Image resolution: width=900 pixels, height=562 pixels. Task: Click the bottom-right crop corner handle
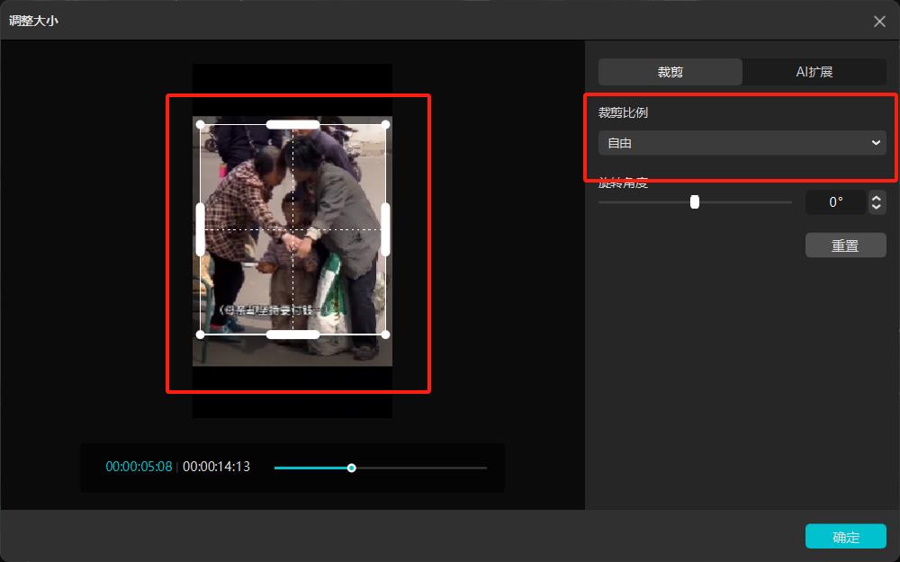pyautogui.click(x=386, y=335)
